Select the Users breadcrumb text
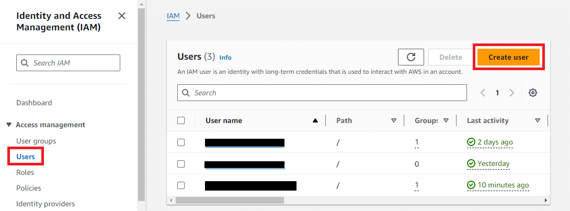Screen dimensions: 570x211 (x=206, y=16)
